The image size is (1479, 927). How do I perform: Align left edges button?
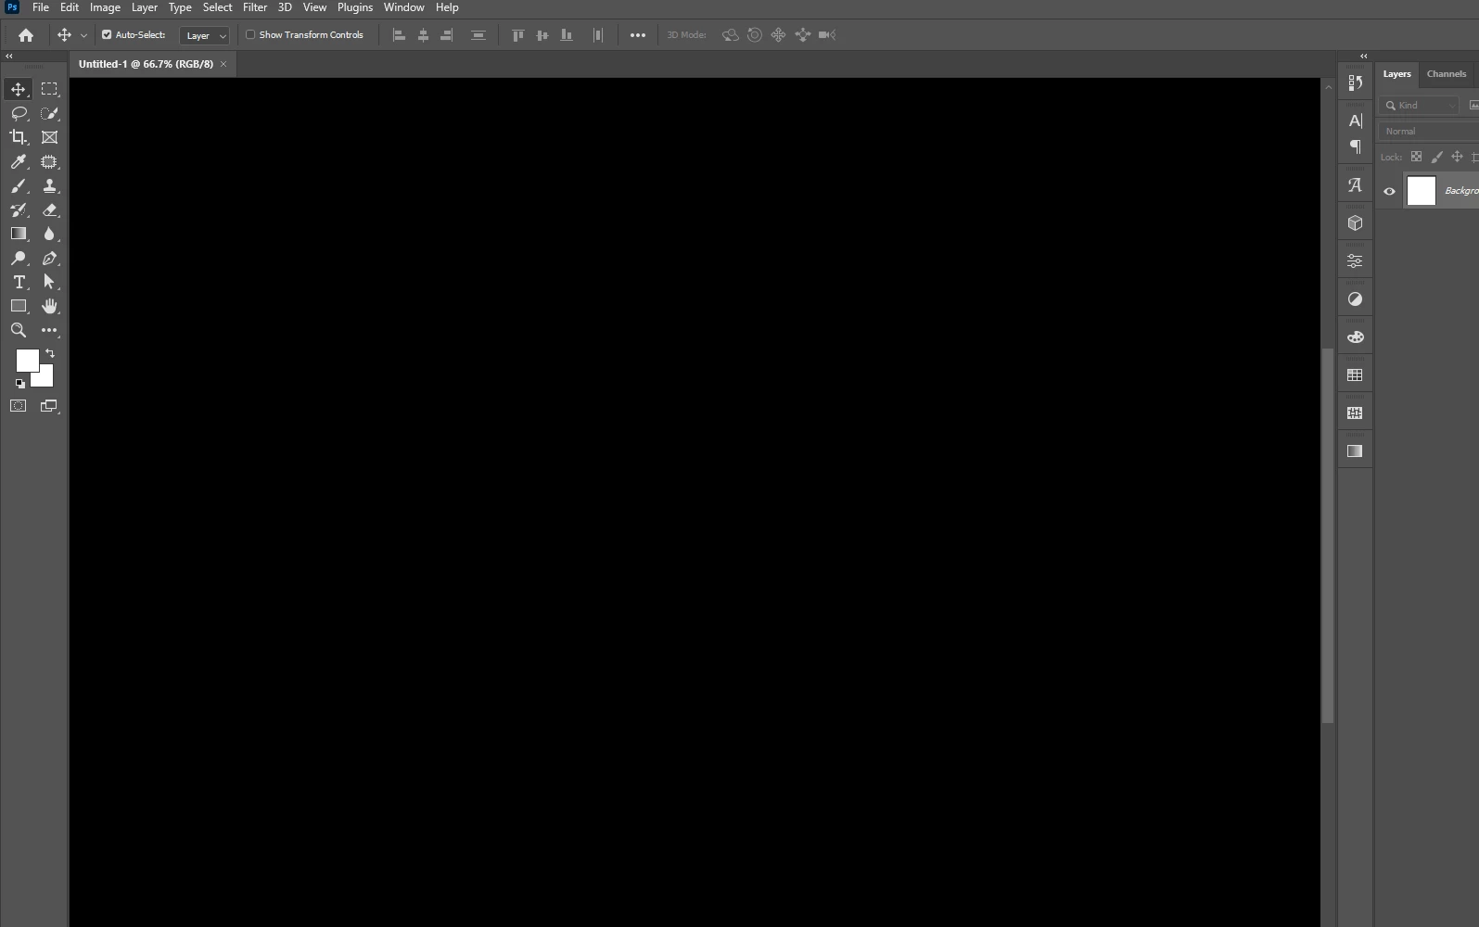tap(400, 35)
